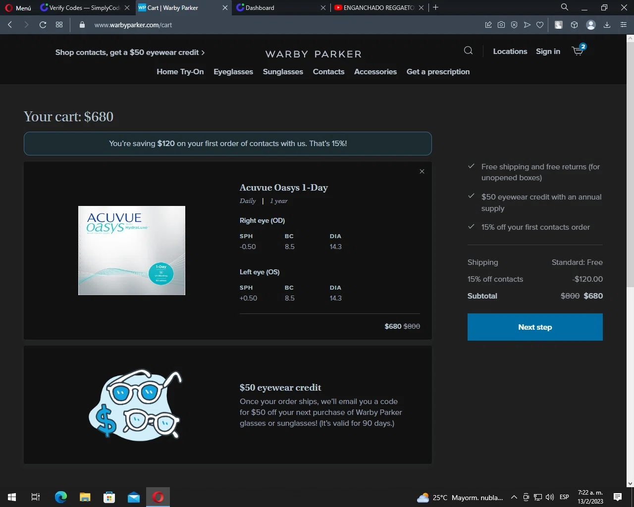Open the notification center icon
Image resolution: width=634 pixels, height=507 pixels.
(x=618, y=497)
